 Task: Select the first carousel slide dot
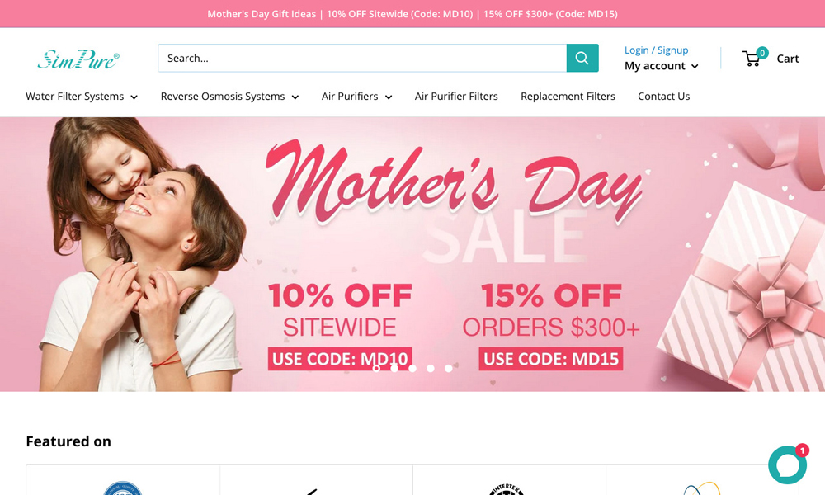coord(376,368)
